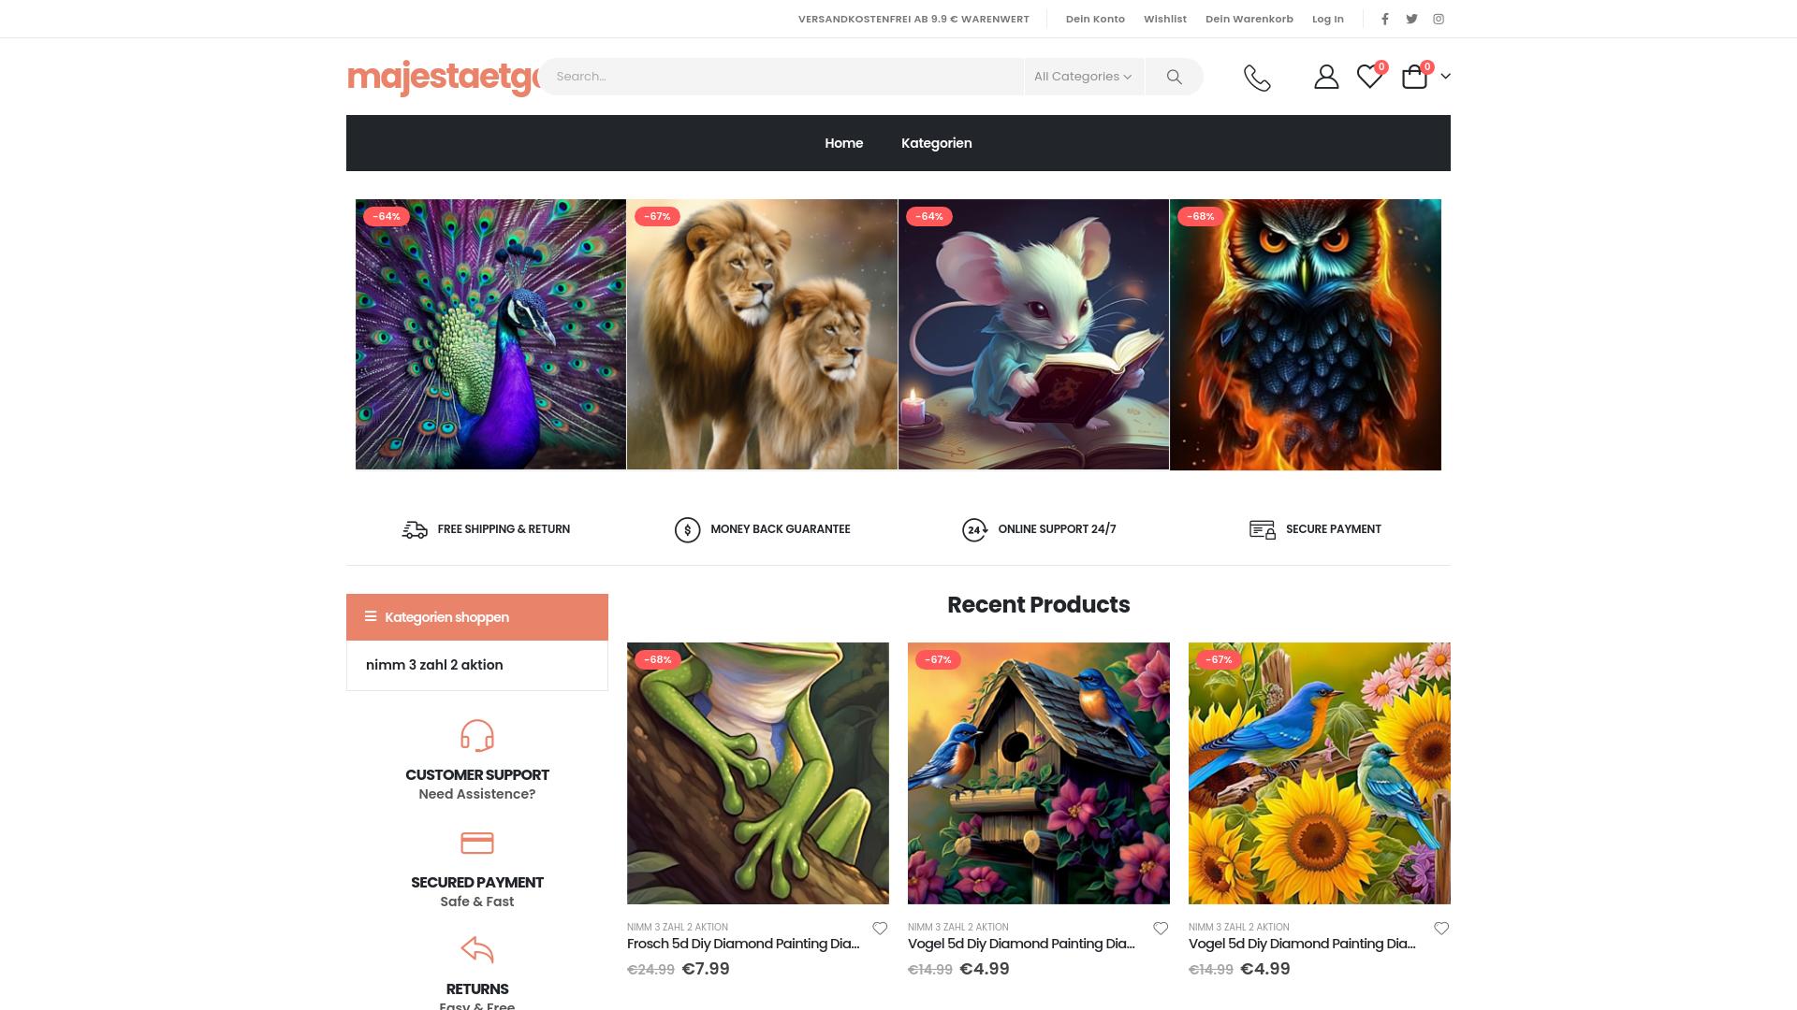
Task: Expand the cart dropdown arrow
Action: 1445,77
